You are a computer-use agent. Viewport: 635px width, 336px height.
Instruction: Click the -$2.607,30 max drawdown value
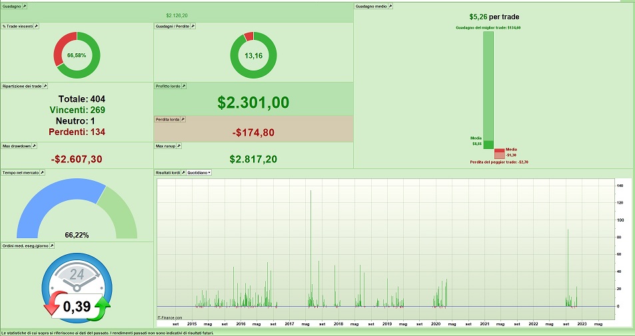coord(77,159)
